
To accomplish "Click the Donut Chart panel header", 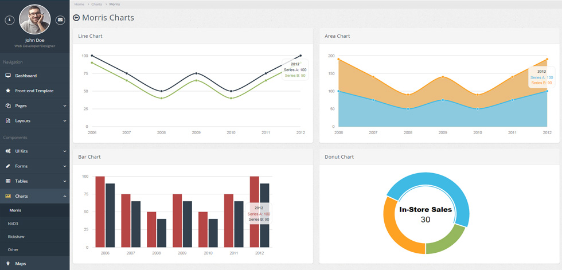I will [x=439, y=157].
